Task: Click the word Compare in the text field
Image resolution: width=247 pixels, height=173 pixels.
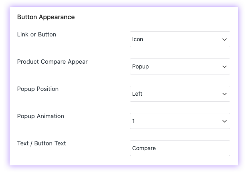Action: click(x=144, y=148)
